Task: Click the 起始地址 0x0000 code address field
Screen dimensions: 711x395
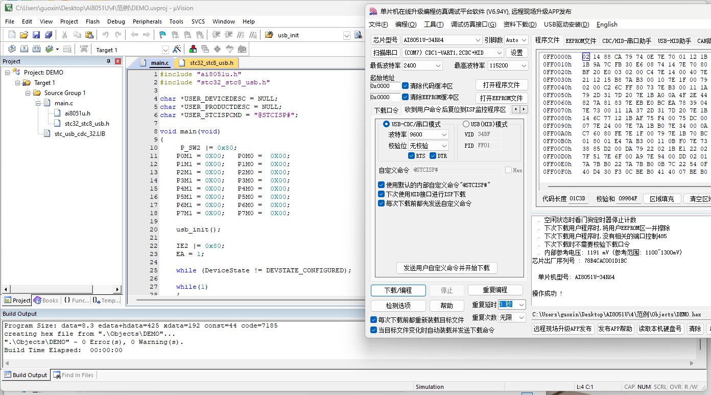Action: (x=385, y=86)
